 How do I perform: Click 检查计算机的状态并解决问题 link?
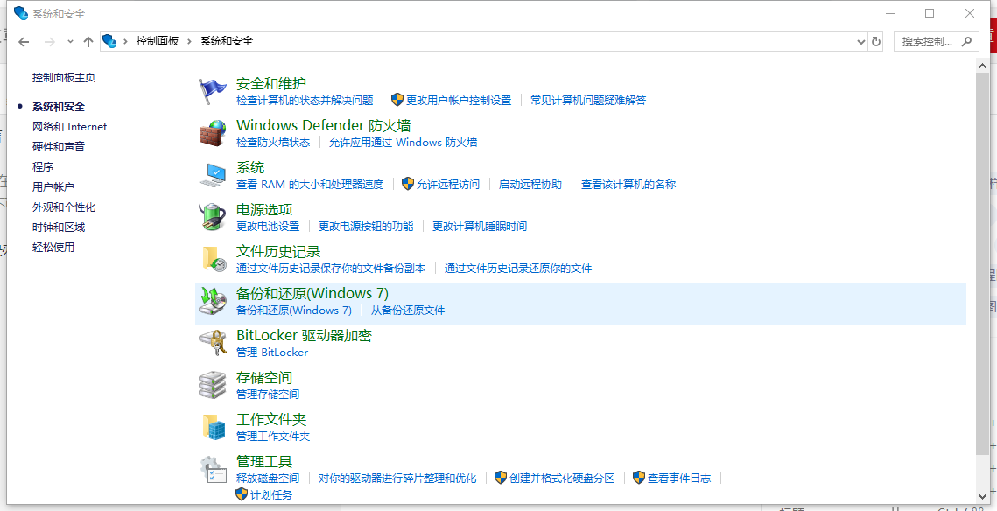coord(305,100)
